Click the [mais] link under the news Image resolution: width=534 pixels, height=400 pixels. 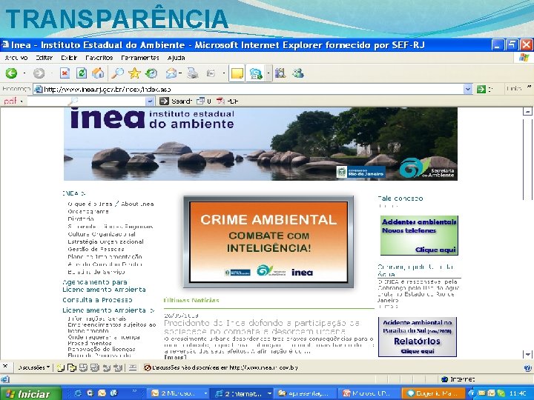[x=175, y=357]
